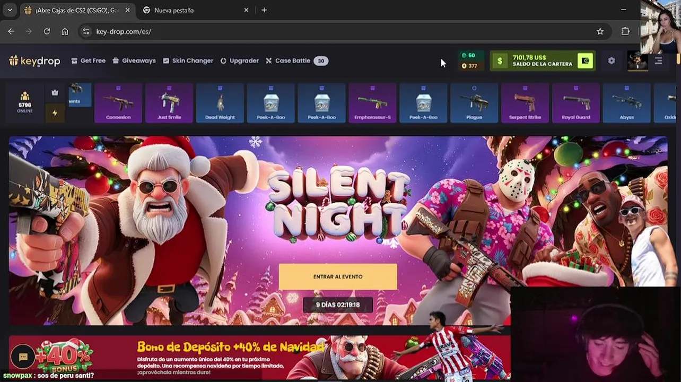Open browser extensions puzzle icon
681x382 pixels.
pyautogui.click(x=625, y=31)
